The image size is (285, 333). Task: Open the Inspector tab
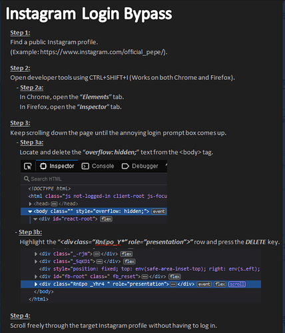point(57,166)
